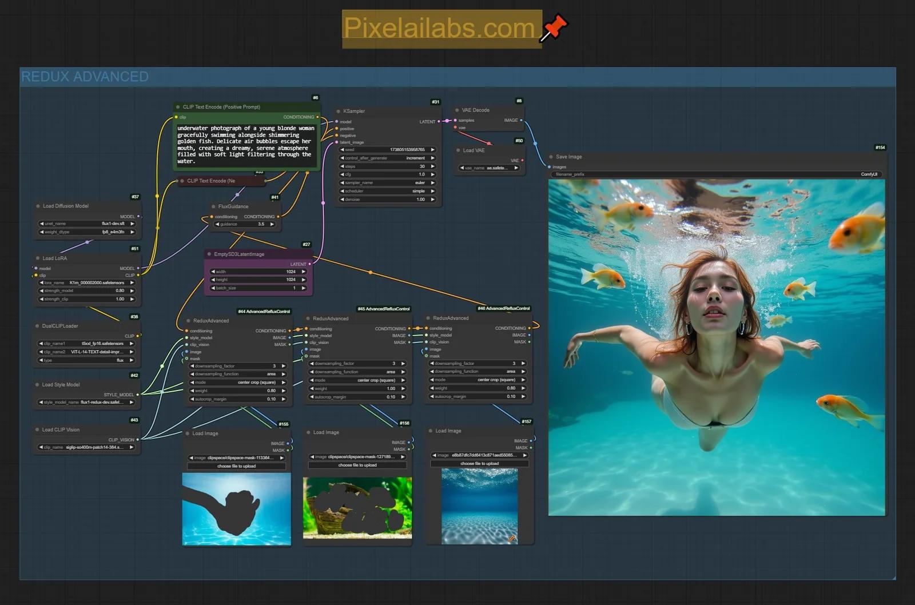Click choose file to upload in Load Image #156
This screenshot has height=605, width=915.
pyautogui.click(x=357, y=465)
